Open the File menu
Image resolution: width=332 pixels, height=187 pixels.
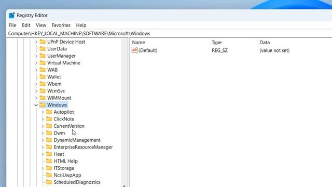pyautogui.click(x=12, y=25)
